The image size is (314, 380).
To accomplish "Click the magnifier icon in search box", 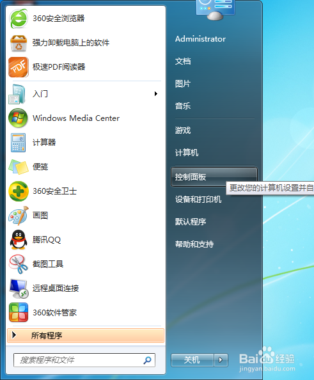I will (147, 360).
